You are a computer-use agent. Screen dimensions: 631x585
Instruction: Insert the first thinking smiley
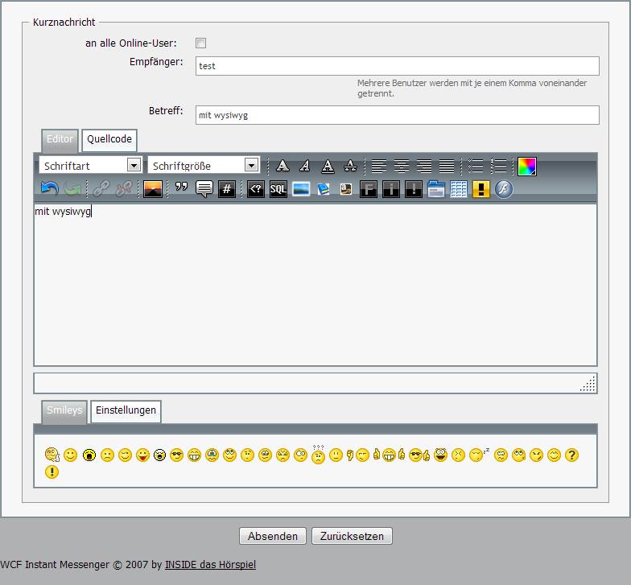coord(52,455)
